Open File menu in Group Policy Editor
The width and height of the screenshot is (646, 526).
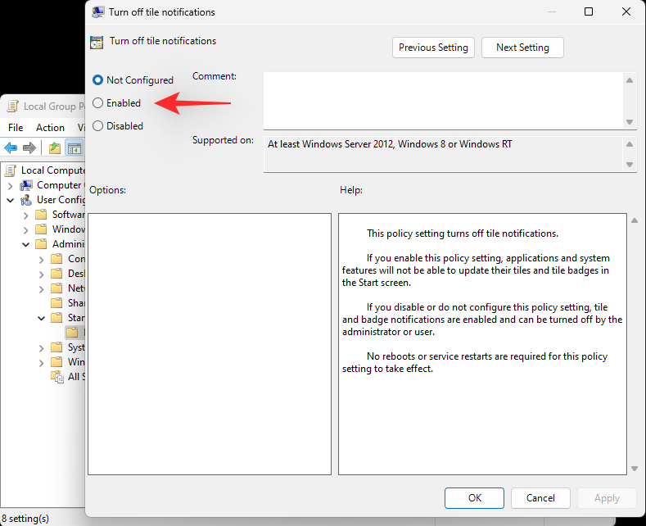click(16, 128)
